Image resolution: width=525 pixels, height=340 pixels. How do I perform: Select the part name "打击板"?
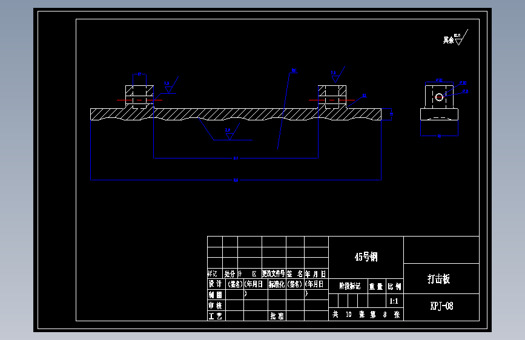click(x=438, y=279)
